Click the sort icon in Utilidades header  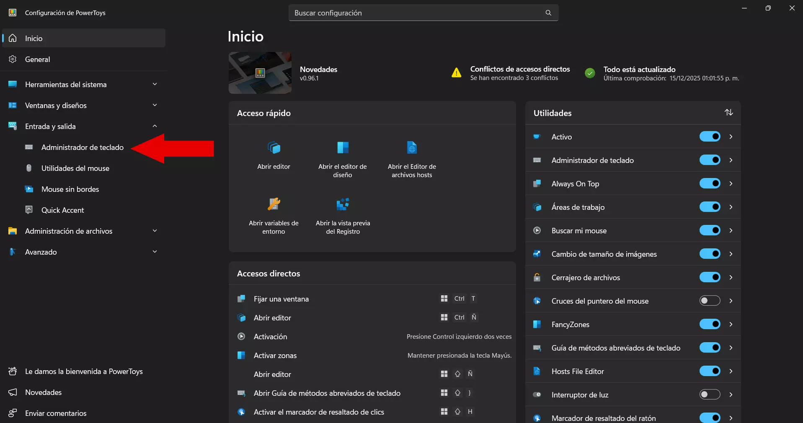pyautogui.click(x=728, y=113)
